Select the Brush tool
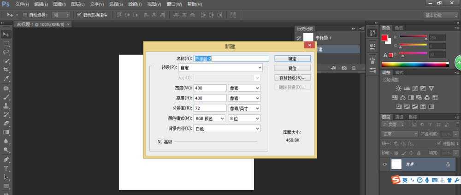461x195 pixels. pyautogui.click(x=6, y=97)
